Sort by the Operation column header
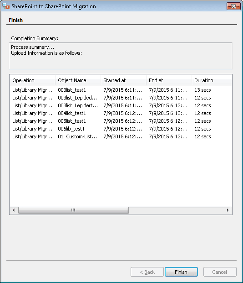This screenshot has height=283, width=243. [x=32, y=80]
